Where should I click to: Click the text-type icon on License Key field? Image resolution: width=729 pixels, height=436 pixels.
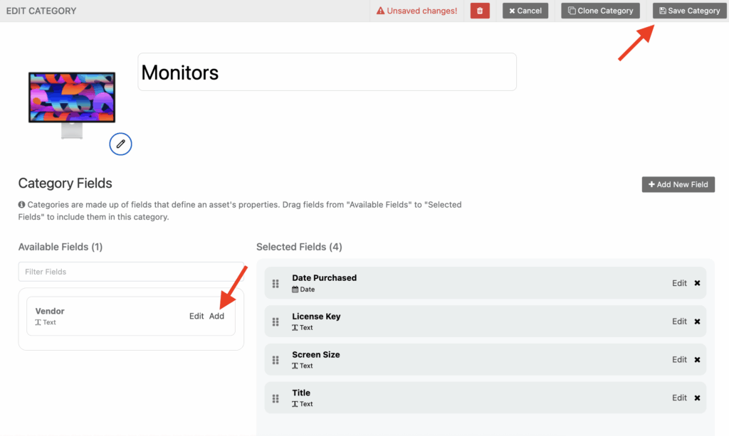pos(293,327)
